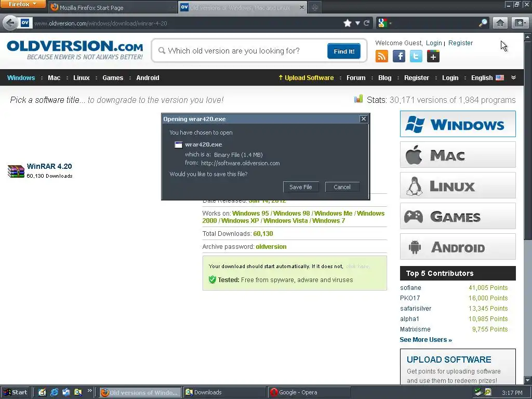Click the page vertical scrollbar down arrow
Viewport: 532px width, 399px height.
click(528, 380)
